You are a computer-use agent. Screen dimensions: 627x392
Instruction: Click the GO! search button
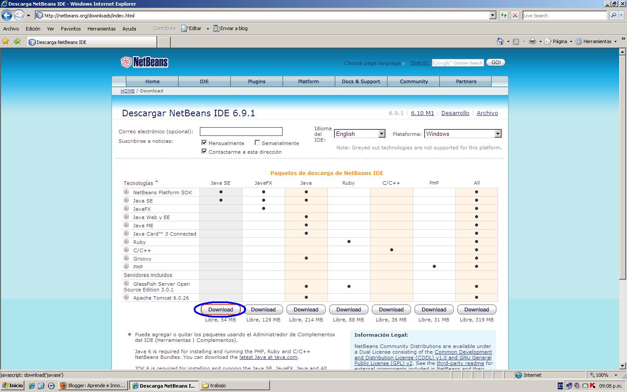pyautogui.click(x=496, y=62)
